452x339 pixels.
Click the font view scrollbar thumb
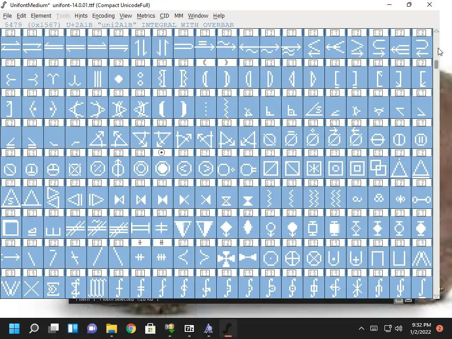pos(437,64)
